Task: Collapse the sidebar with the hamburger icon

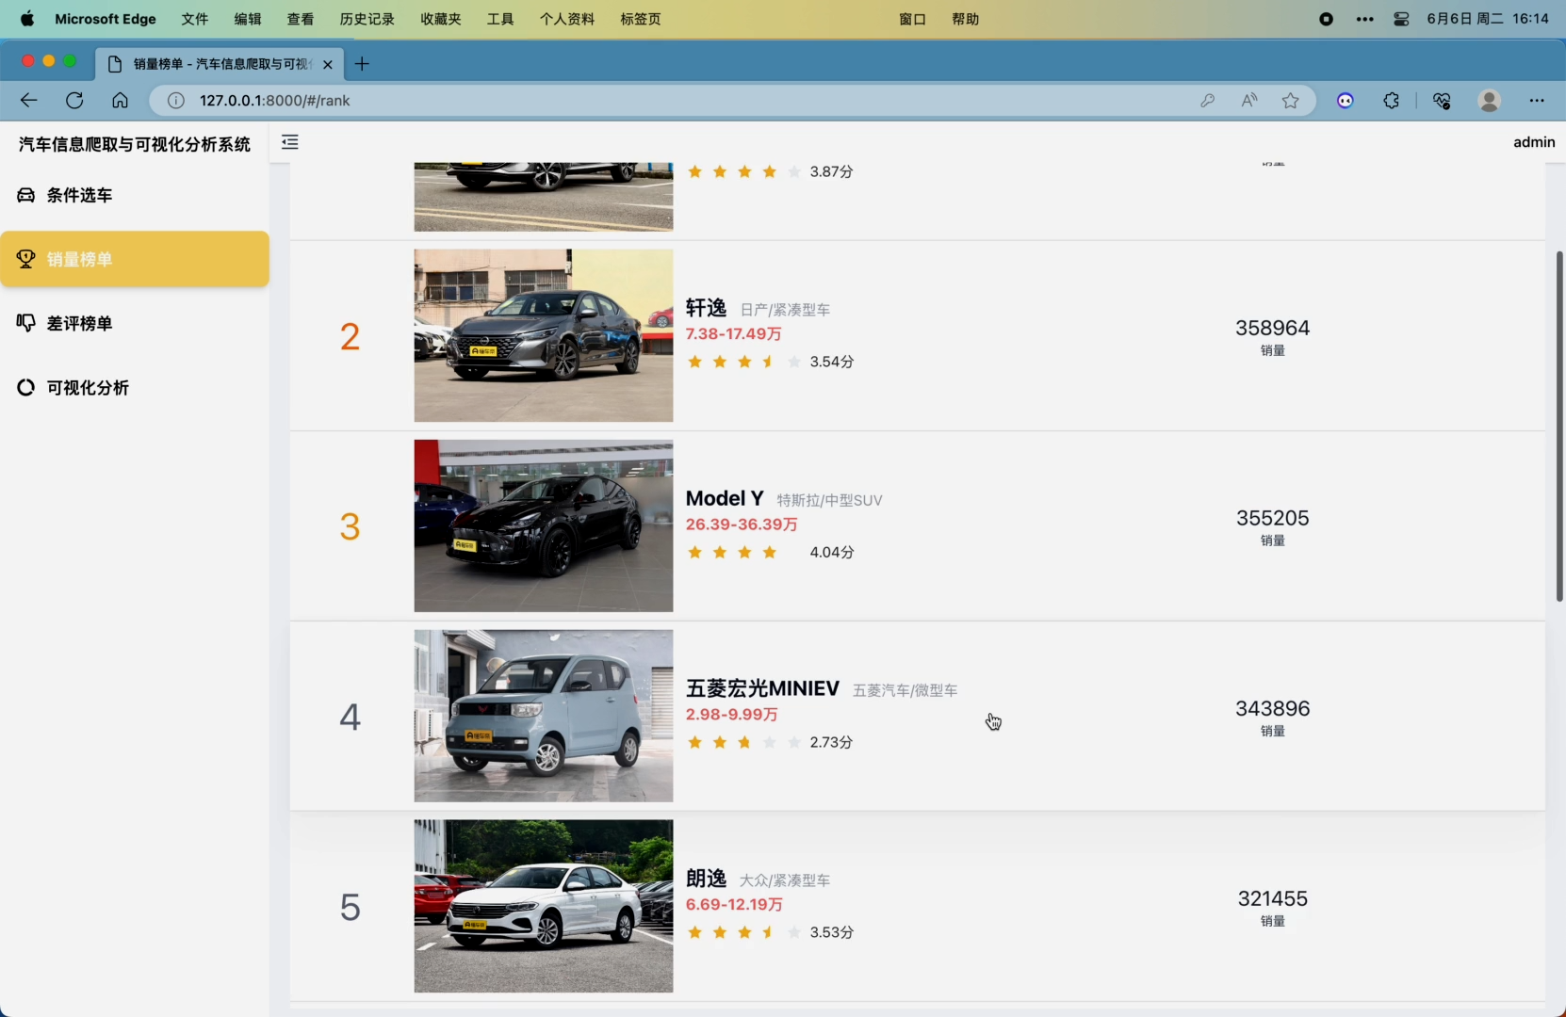Action: pyautogui.click(x=290, y=142)
